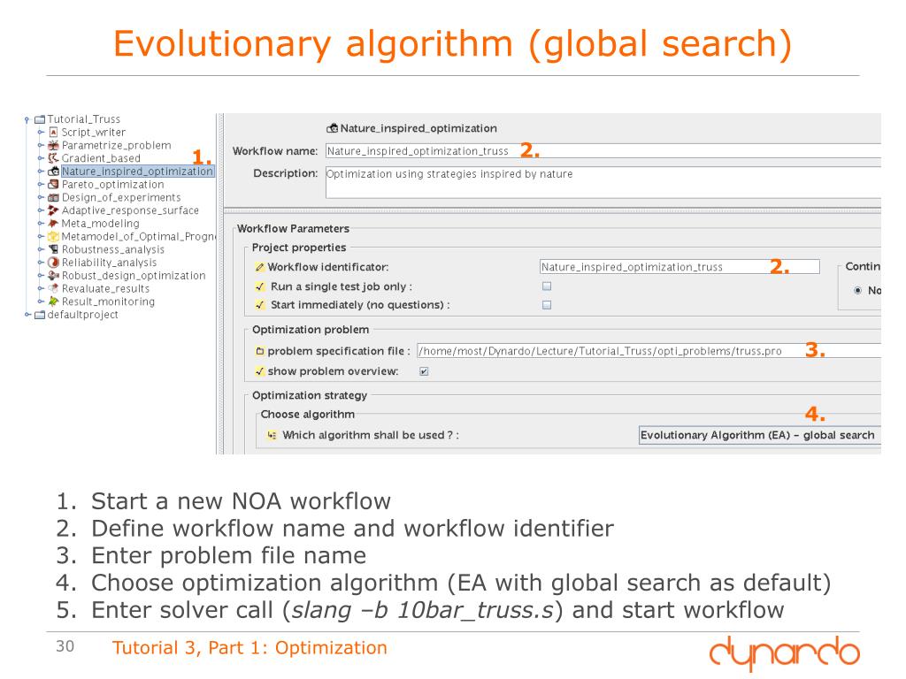Click the Result_monitoring tree icon
This screenshot has height=679, width=906.
(x=53, y=301)
